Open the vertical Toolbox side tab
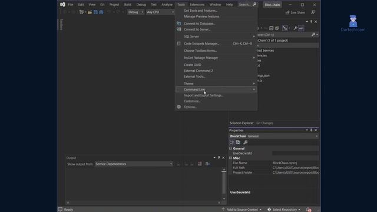The height and width of the screenshot is (212, 377). coord(61,24)
